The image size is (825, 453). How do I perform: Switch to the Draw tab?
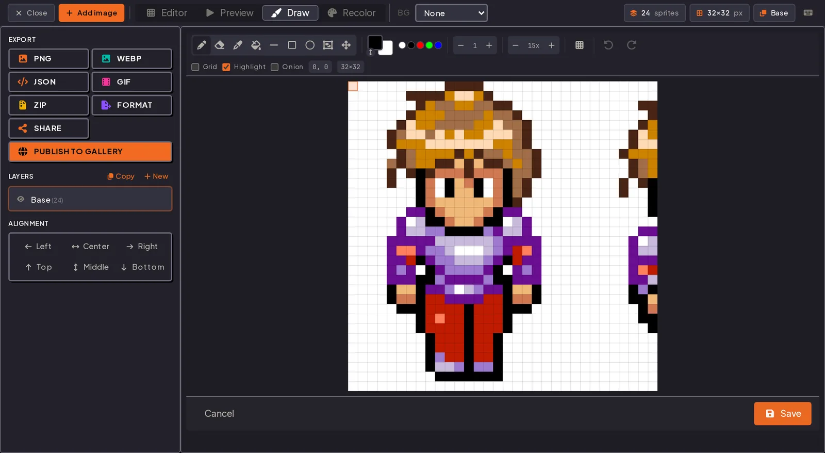pyautogui.click(x=290, y=13)
